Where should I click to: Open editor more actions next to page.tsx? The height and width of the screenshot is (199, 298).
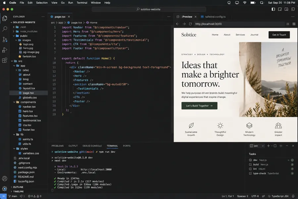click(x=169, y=17)
